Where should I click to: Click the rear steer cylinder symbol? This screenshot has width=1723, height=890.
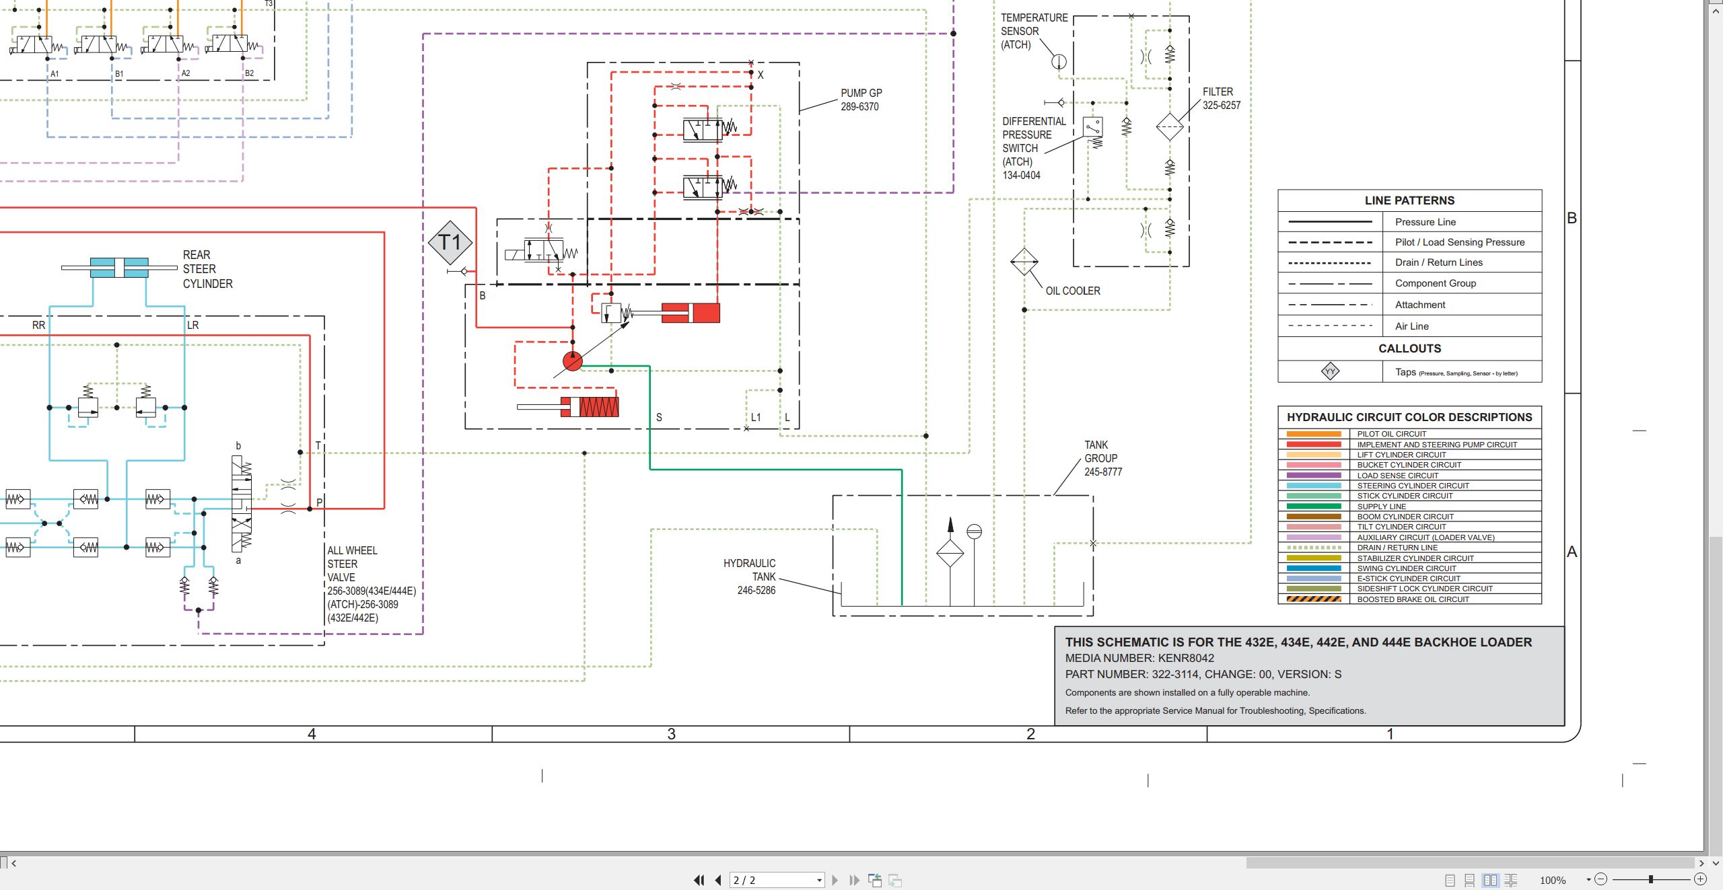point(119,267)
